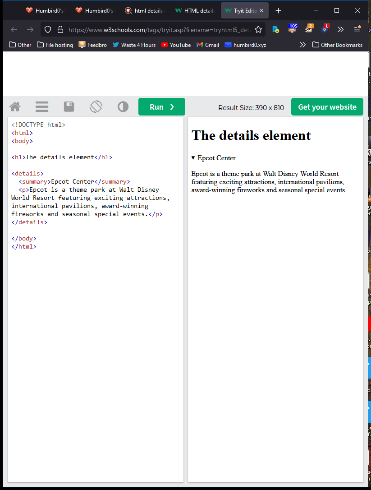Click the Get your website button

(x=327, y=107)
